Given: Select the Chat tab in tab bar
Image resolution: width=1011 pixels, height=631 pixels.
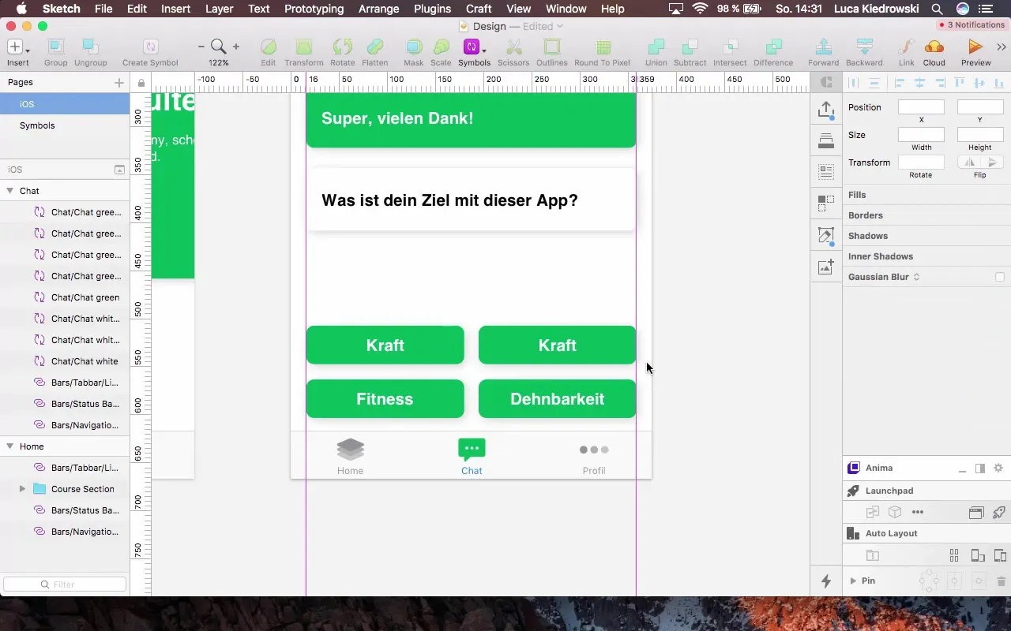Looking at the screenshot, I should (472, 457).
